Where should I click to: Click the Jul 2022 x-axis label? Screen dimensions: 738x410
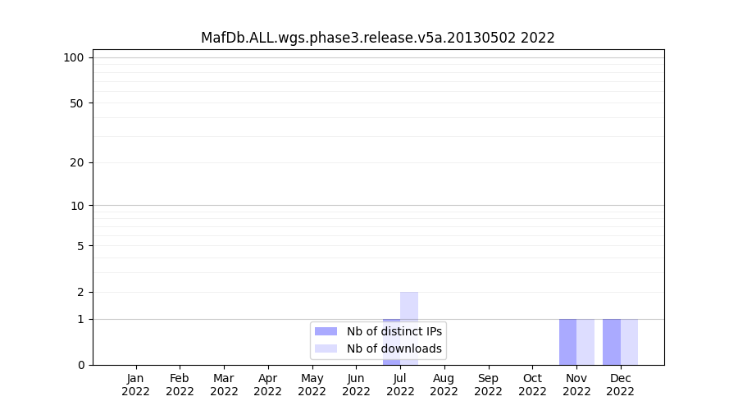(400, 385)
